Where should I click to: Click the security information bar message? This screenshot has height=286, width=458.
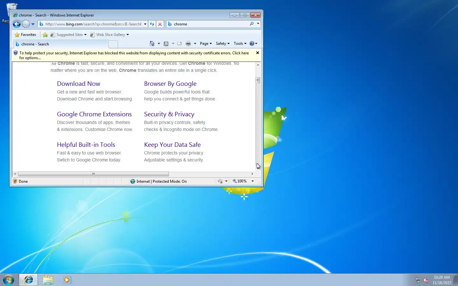tap(134, 55)
